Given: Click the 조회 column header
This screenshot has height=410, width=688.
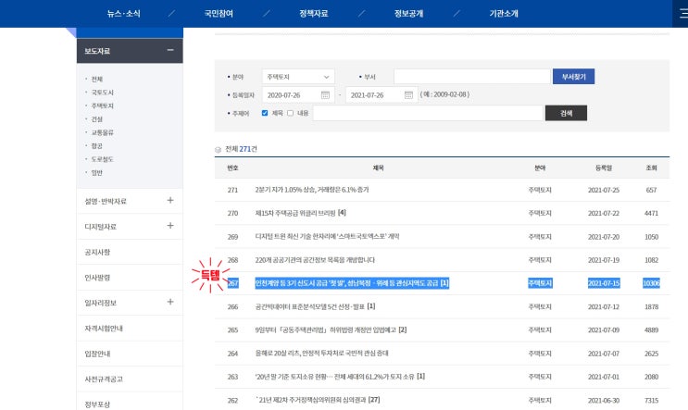Looking at the screenshot, I should [651, 168].
